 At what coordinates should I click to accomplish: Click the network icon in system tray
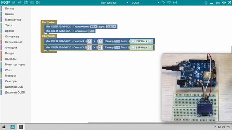(x=219, y=127)
